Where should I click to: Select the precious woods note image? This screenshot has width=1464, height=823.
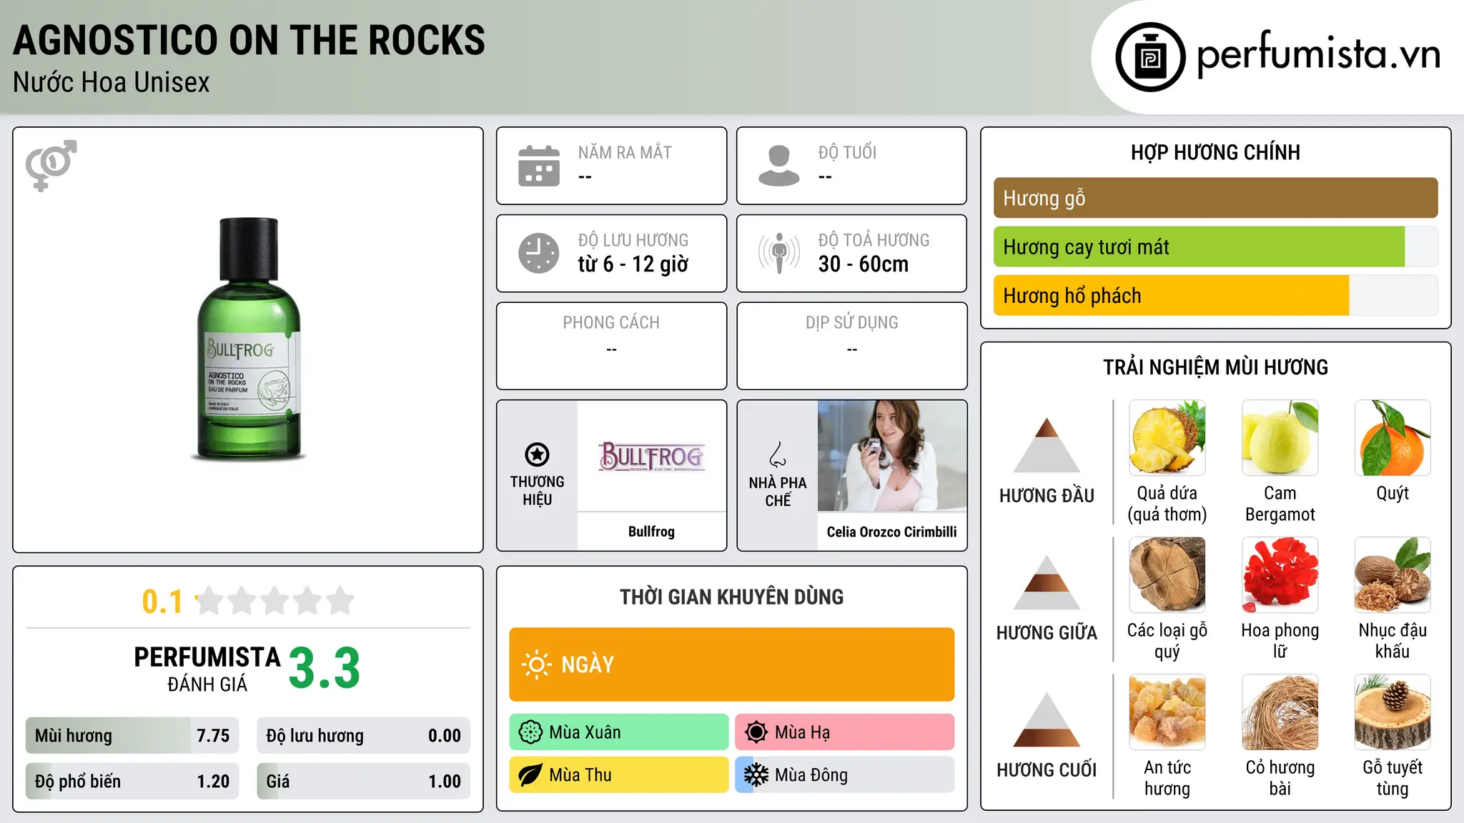1167,575
